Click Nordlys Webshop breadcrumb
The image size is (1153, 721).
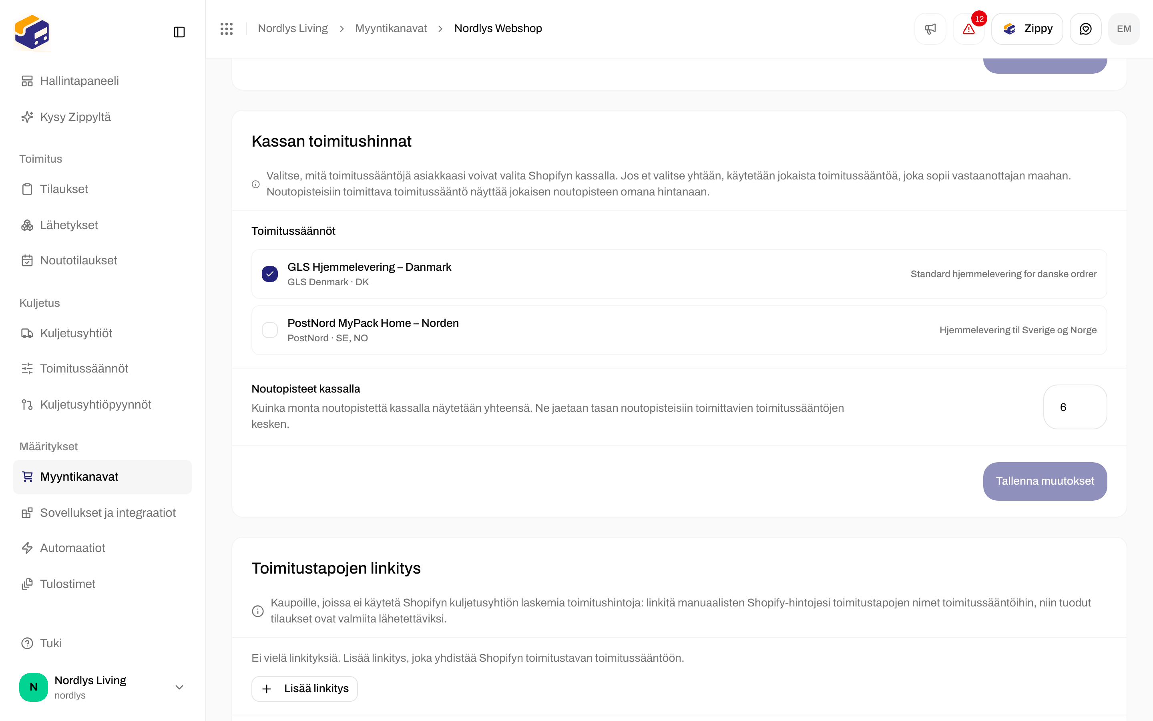coord(498,28)
